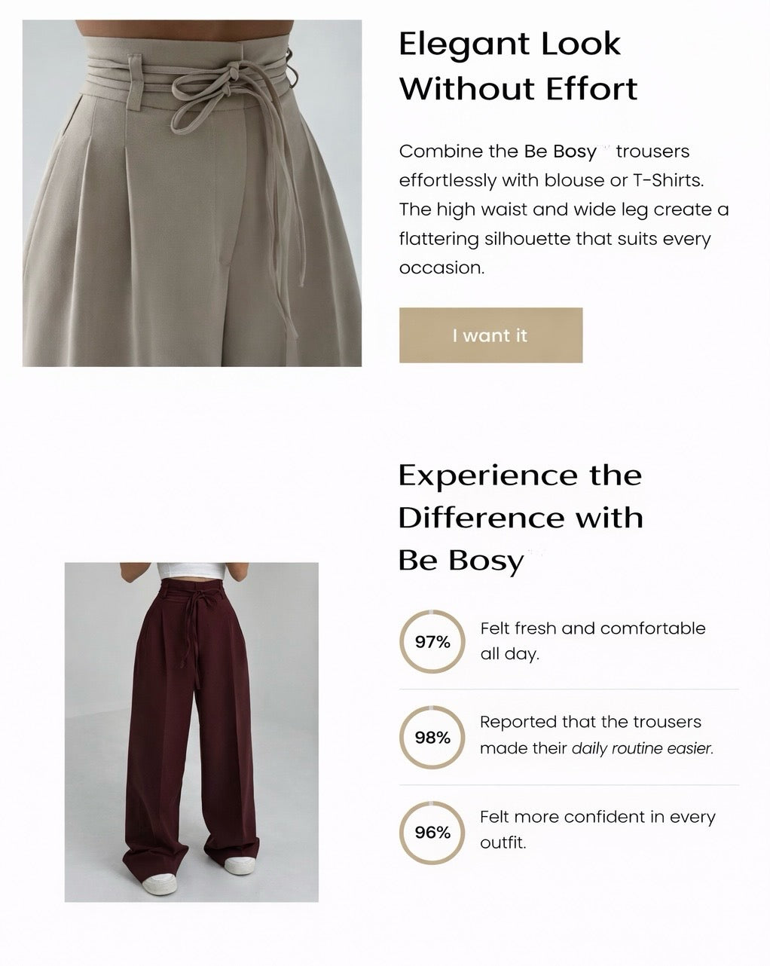
Task: Click "flattering silhouette" in the description paragraph
Action: point(484,240)
